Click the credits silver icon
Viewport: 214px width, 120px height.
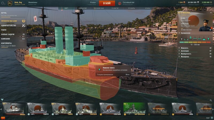pos(198,2)
